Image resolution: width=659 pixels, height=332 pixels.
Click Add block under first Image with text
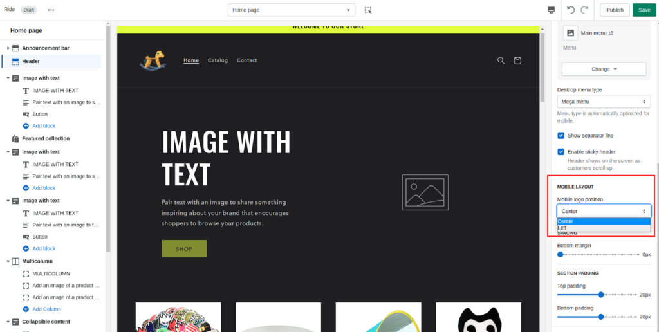(44, 126)
